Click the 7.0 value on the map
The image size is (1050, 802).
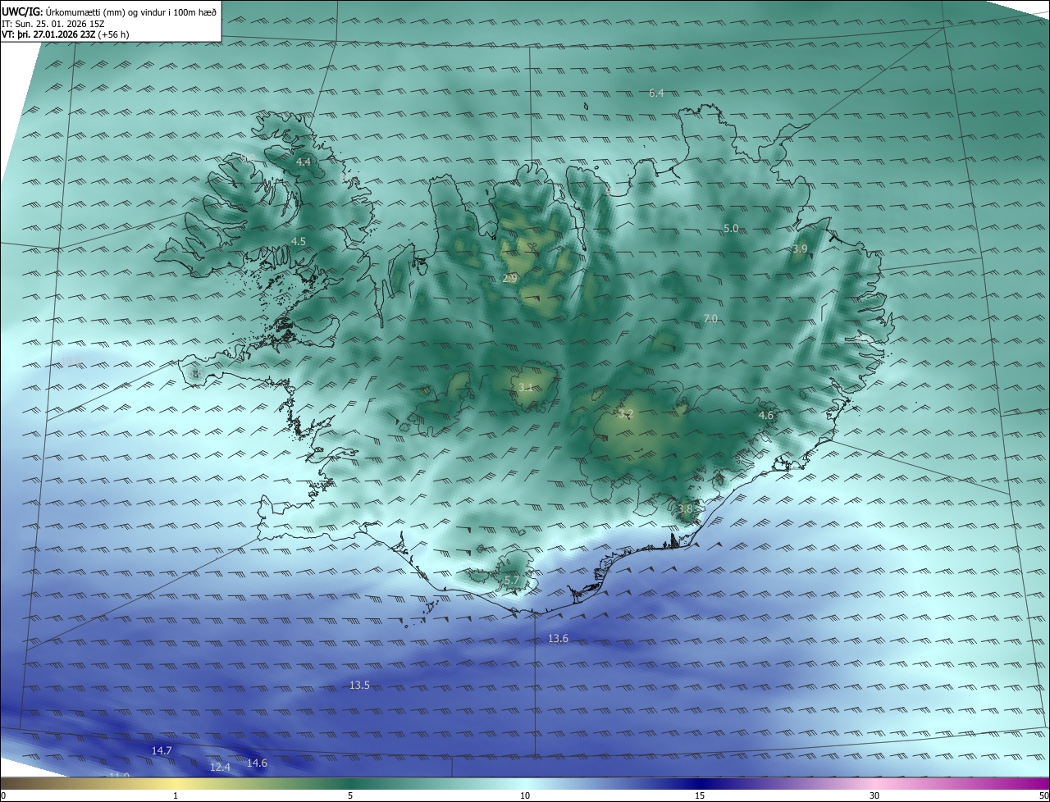(x=710, y=318)
